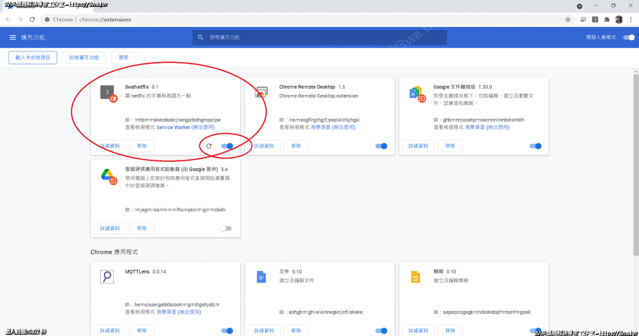Click the 3waNetflix extension toolbar icon
The height and width of the screenshot is (336, 639).
595,19
